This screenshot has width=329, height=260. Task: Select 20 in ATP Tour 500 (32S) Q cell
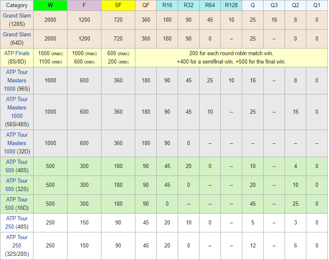point(253,185)
